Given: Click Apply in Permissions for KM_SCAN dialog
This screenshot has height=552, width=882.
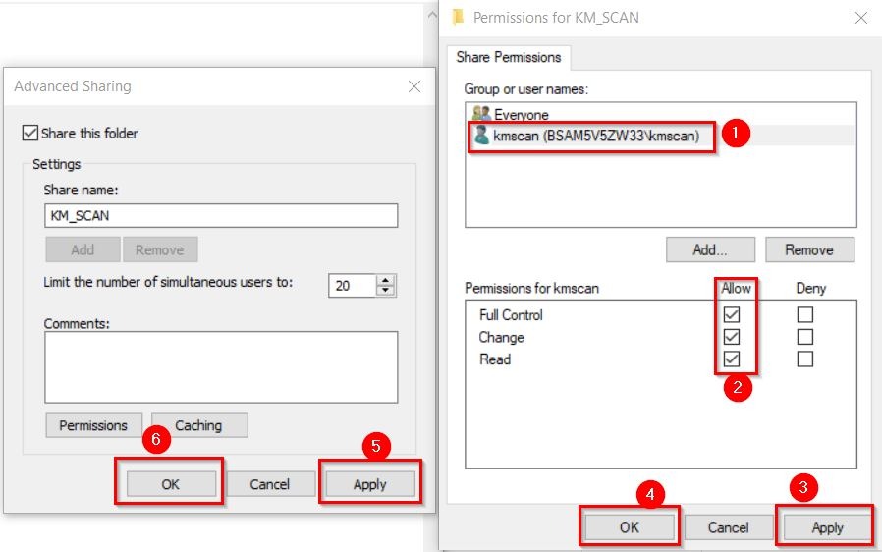Looking at the screenshot, I should click(x=827, y=527).
